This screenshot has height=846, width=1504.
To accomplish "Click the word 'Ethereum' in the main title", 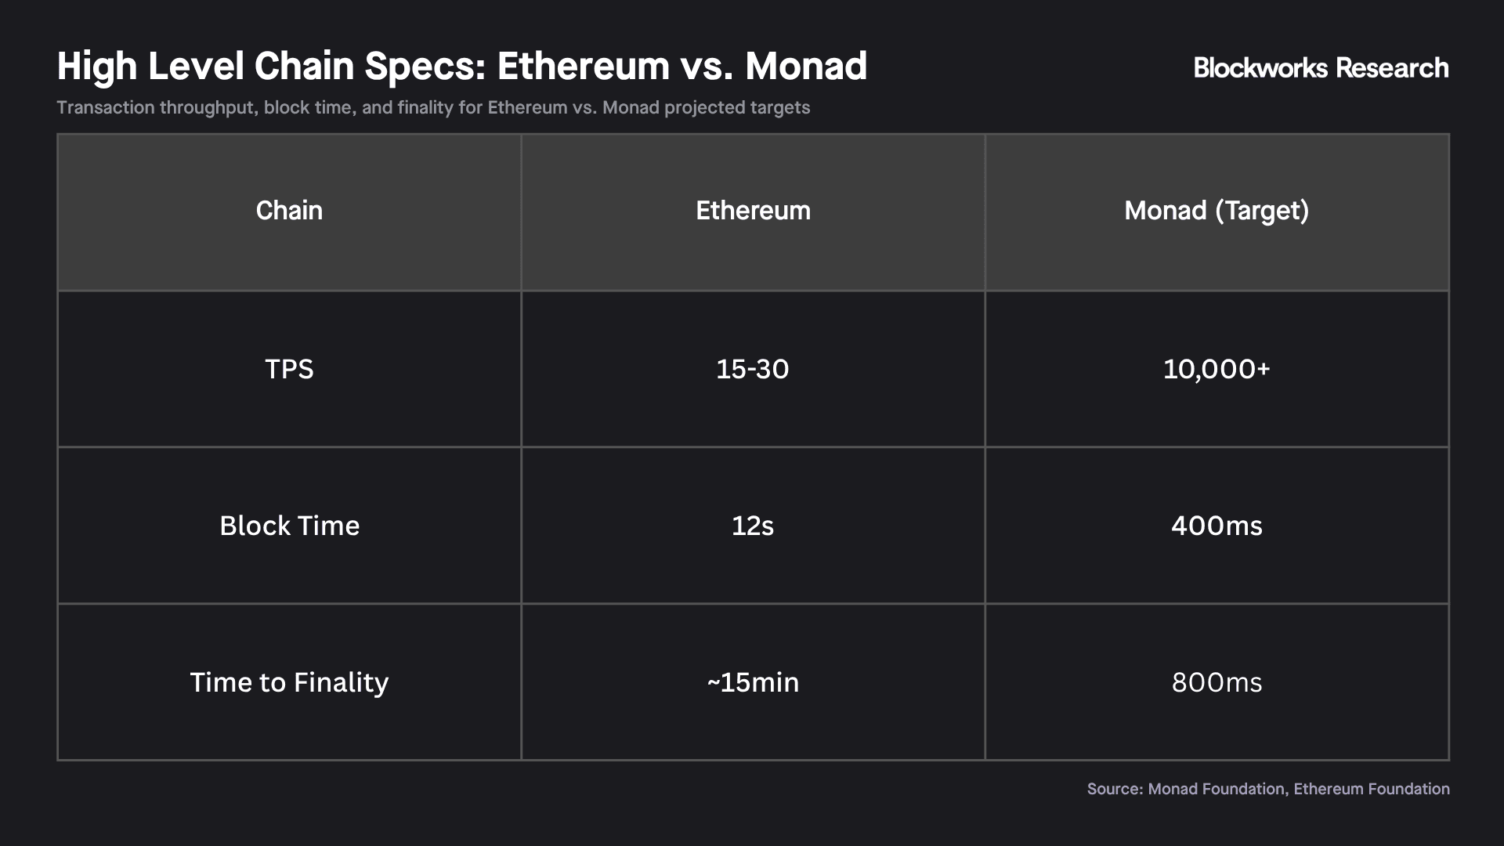I will (583, 66).
